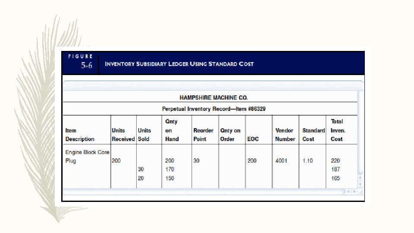Click horizontal scrollbar right arrow
Viewport: 414px width, 233px height.
(354, 192)
